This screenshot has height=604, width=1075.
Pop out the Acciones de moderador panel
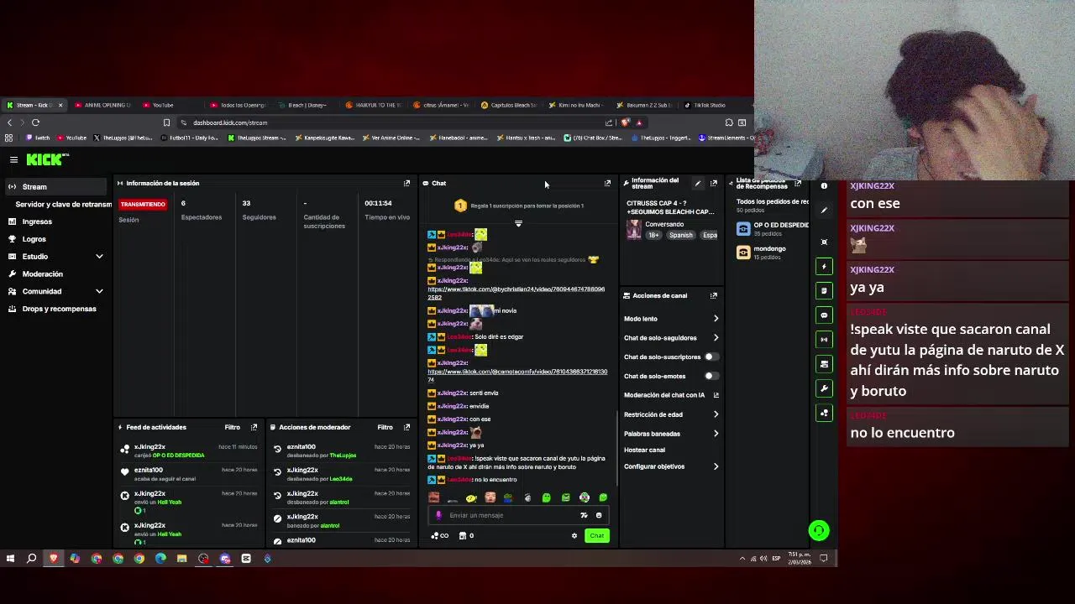click(406, 427)
